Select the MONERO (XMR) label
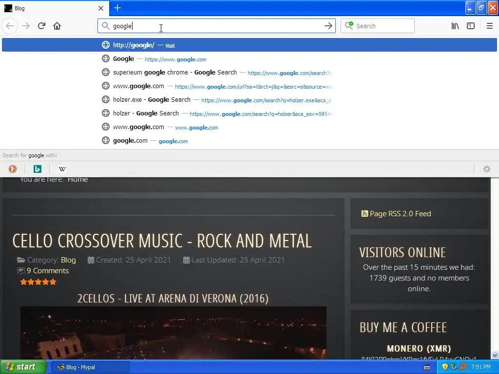The image size is (499, 374). (419, 349)
